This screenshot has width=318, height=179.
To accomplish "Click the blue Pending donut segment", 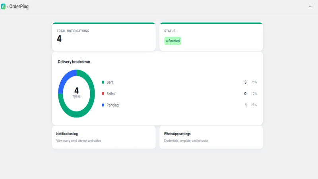I will pos(64,80).
